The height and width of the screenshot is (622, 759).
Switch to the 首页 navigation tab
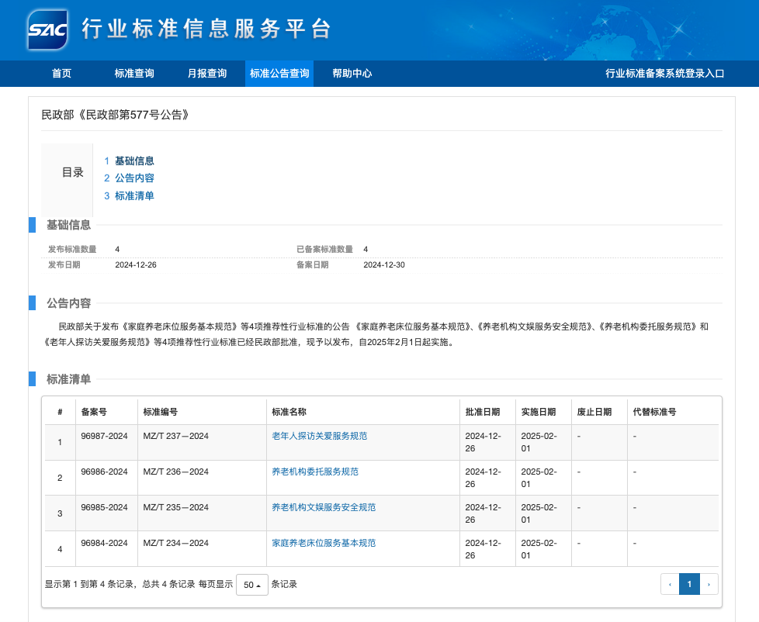point(61,74)
